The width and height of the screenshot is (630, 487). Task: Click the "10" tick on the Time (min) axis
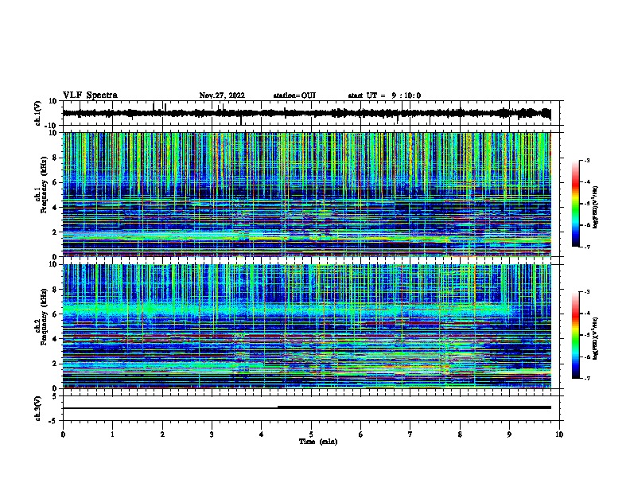coord(559,434)
